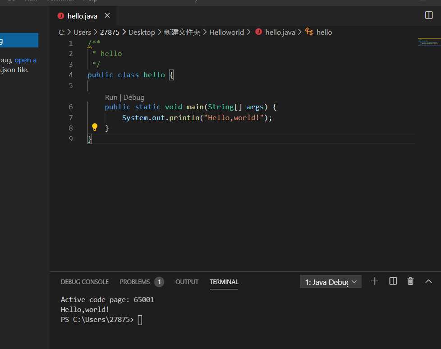Screen dimensions: 441x349
Task: Click the split editor icon
Action: click(x=429, y=15)
